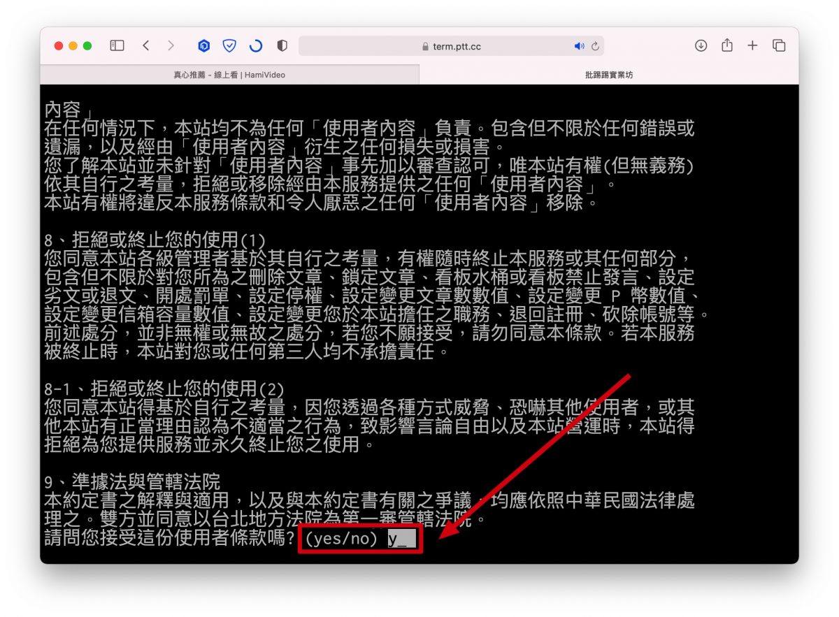The width and height of the screenshot is (839, 617).
Task: Click the line starting 被終止時,本站對您
Action: click(248, 351)
